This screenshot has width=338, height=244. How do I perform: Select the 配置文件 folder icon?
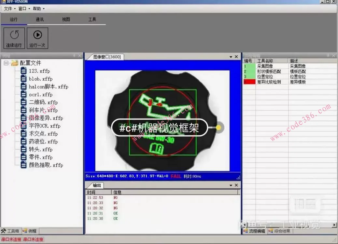[x=14, y=63]
